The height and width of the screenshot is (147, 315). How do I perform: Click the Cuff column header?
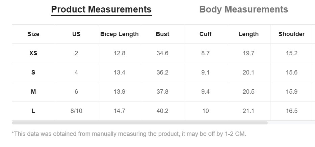pos(206,34)
